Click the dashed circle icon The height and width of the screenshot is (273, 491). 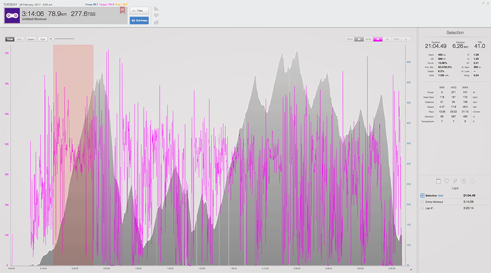[x=472, y=181]
